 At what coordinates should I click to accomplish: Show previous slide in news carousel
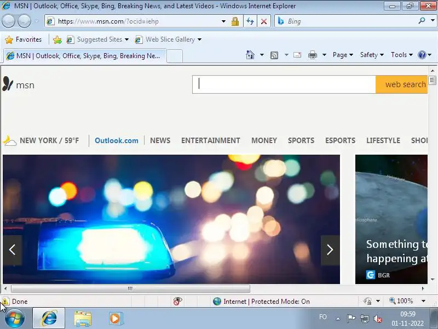point(12,250)
